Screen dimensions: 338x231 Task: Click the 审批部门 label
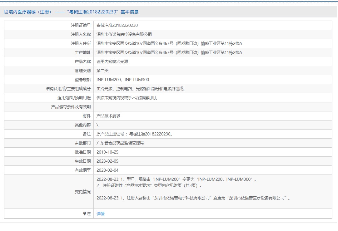(x=83, y=143)
